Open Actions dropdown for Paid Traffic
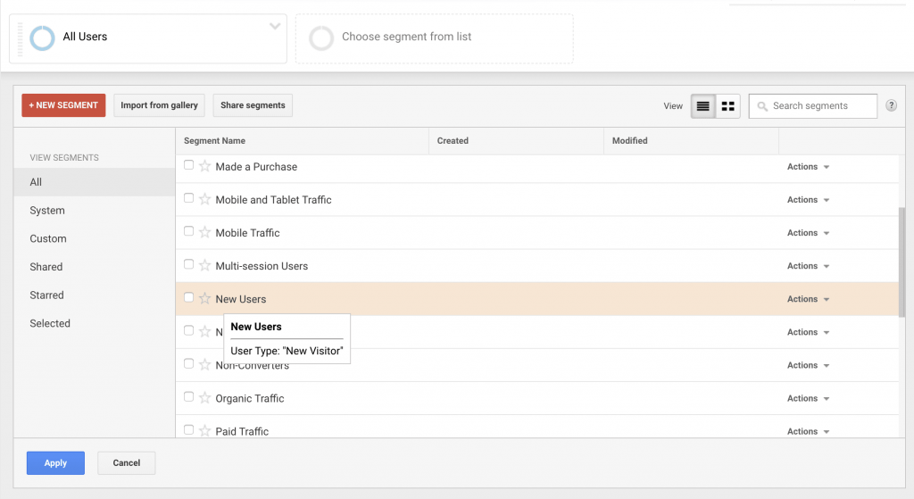This screenshot has width=914, height=499. click(808, 431)
